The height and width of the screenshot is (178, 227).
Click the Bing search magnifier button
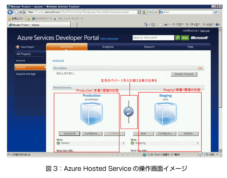(216, 12)
